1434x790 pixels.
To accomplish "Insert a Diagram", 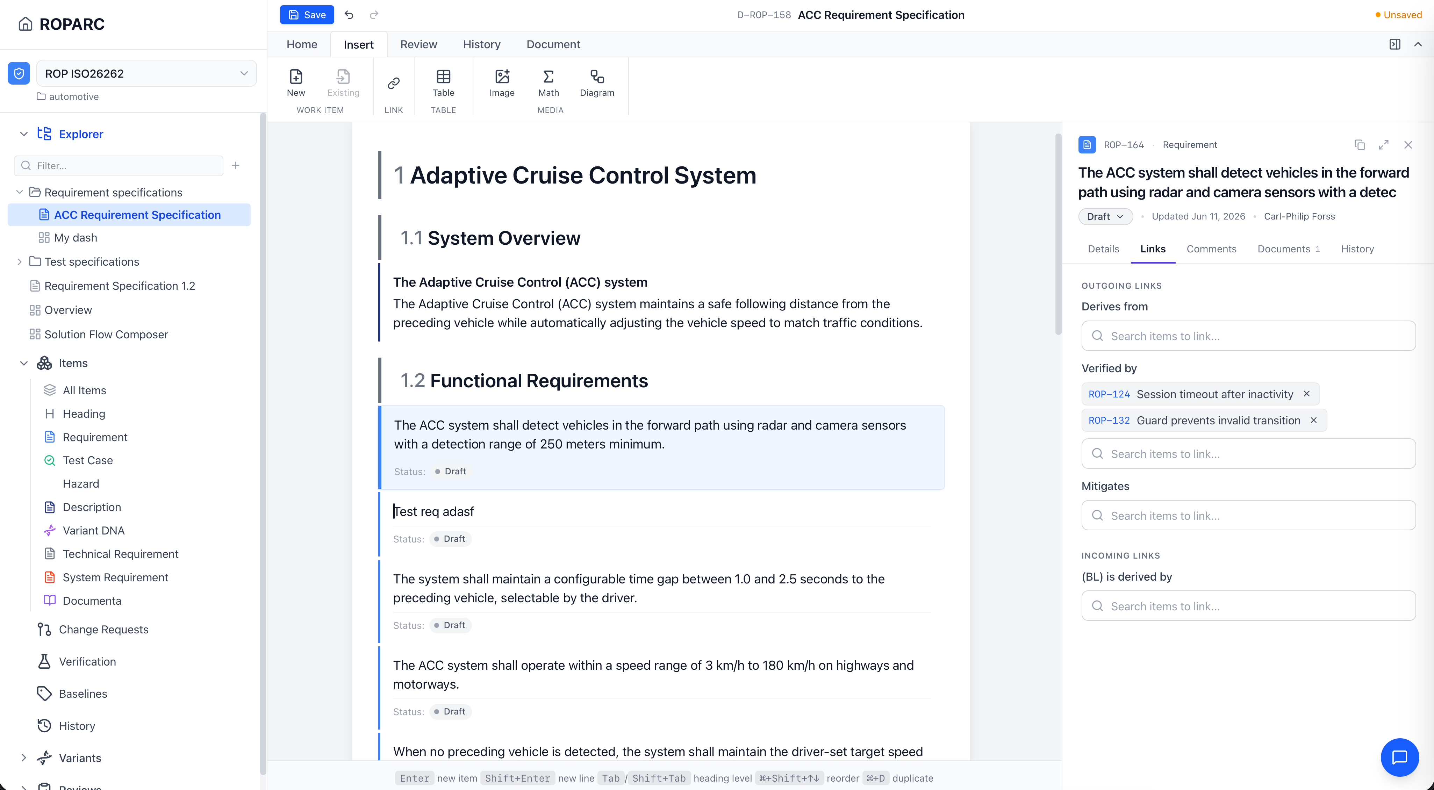I will coord(597,83).
